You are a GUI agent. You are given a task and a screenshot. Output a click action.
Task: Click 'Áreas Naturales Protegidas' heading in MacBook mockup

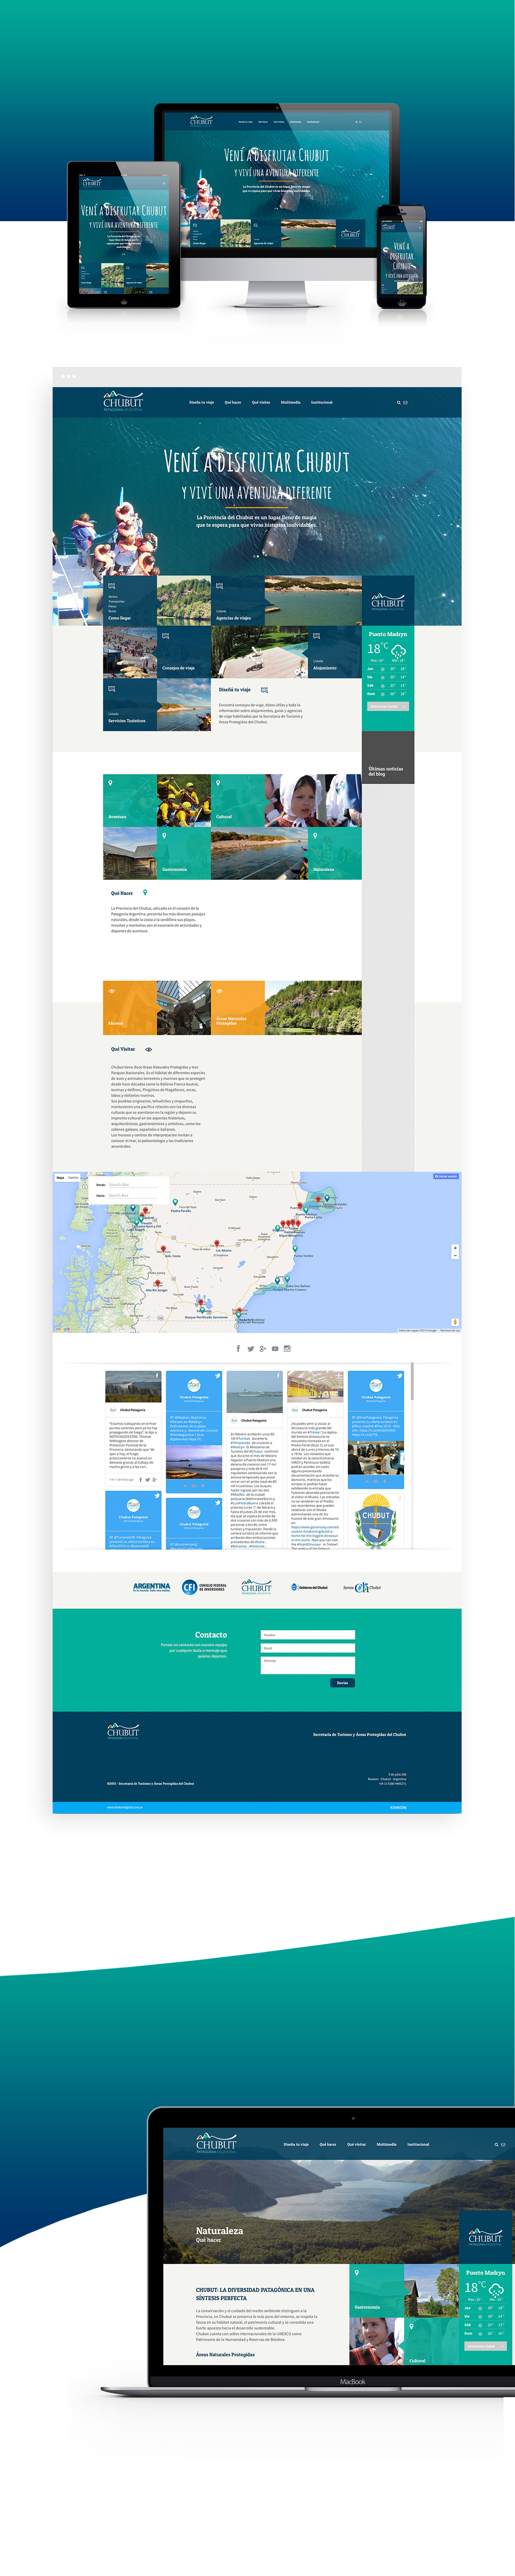click(225, 2354)
